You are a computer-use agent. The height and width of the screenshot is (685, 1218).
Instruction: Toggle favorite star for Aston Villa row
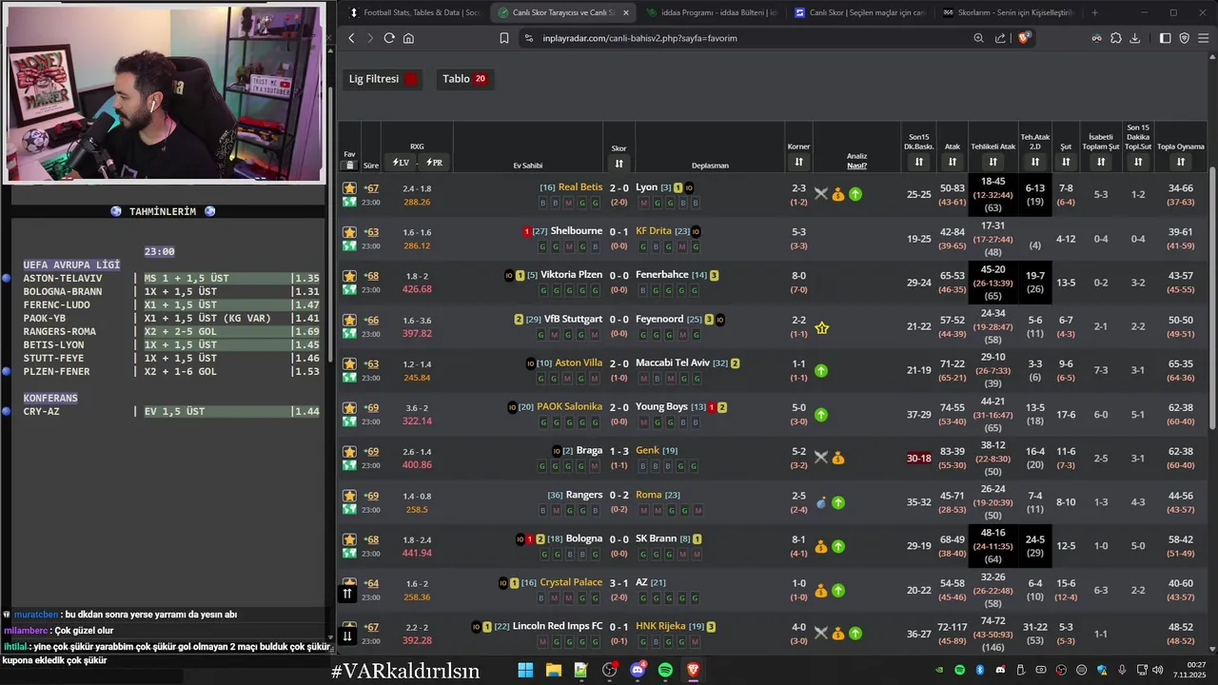pos(349,363)
